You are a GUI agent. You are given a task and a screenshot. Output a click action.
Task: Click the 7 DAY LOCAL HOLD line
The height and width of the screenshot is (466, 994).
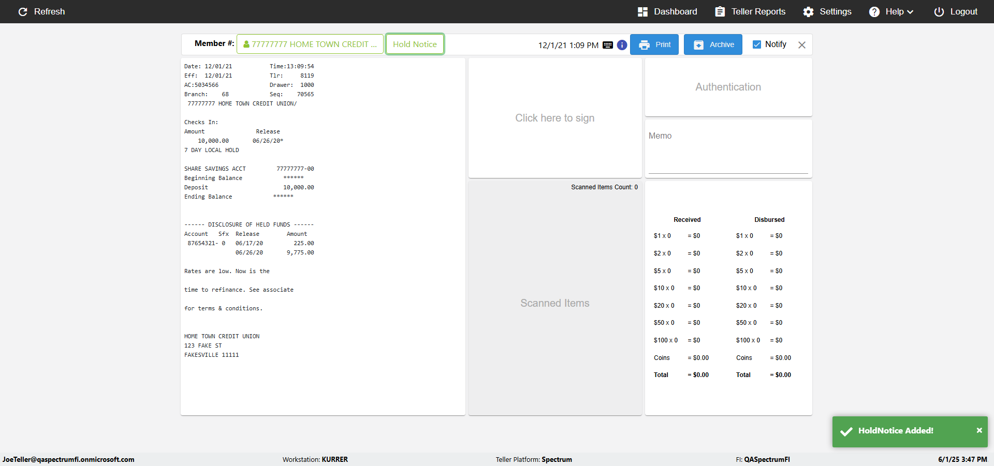pyautogui.click(x=212, y=150)
